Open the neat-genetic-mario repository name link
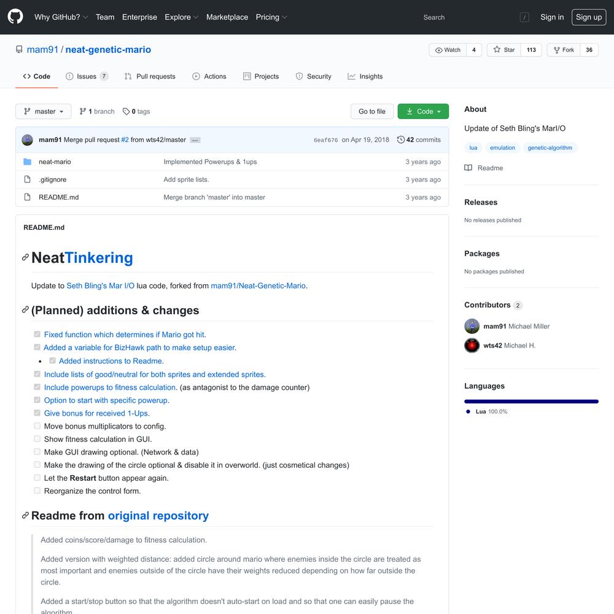The image size is (614, 614). [108, 49]
